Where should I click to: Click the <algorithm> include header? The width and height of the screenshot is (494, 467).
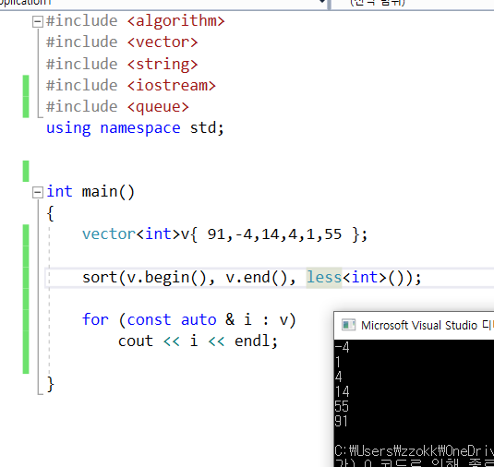pyautogui.click(x=176, y=21)
